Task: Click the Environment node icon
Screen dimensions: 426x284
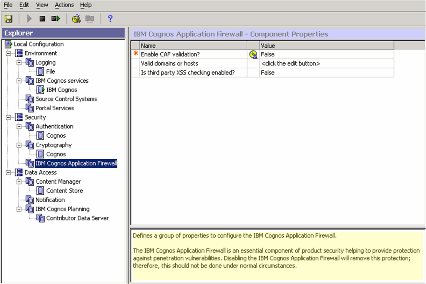Action: pos(19,53)
